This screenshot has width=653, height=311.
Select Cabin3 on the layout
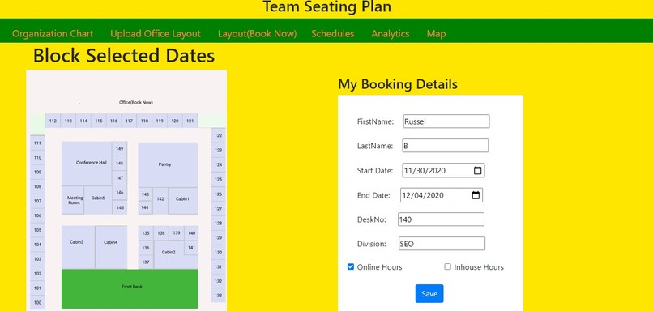click(79, 247)
